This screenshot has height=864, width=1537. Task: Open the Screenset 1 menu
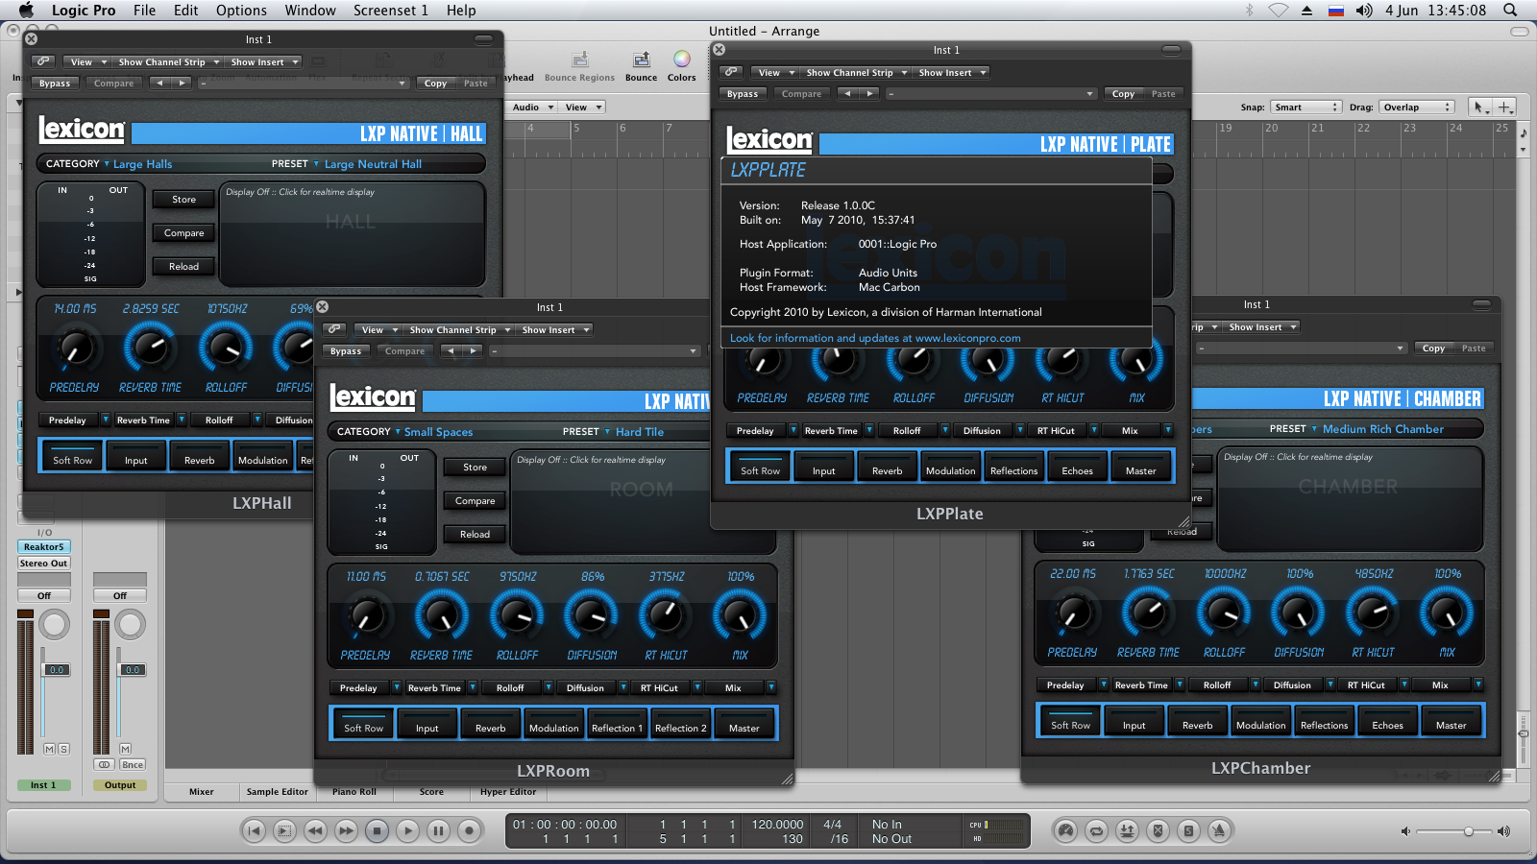tap(390, 11)
